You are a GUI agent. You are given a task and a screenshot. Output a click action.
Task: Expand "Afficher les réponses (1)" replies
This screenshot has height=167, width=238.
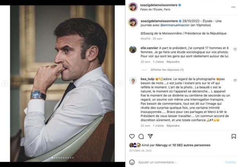pyautogui.click(x=167, y=69)
